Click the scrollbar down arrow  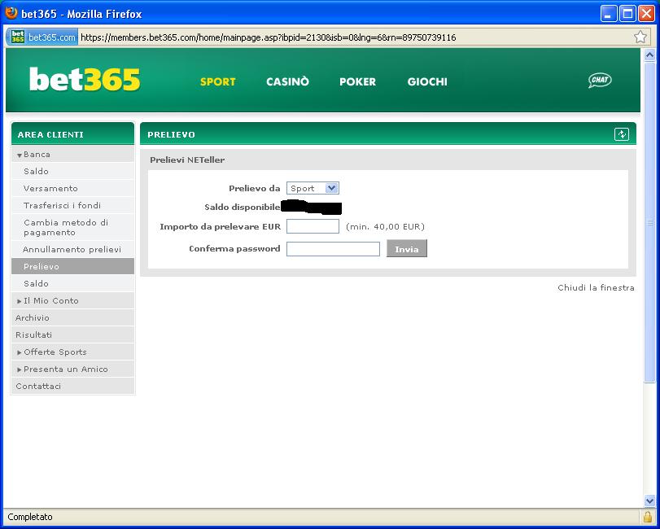(649, 501)
